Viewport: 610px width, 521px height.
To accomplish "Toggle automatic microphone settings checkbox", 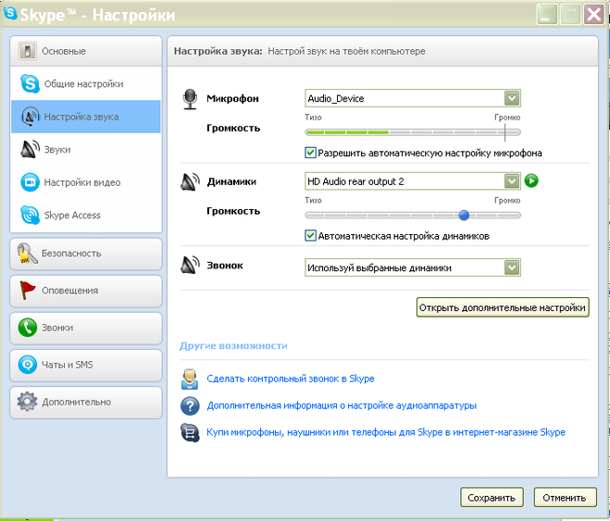I will [x=310, y=153].
